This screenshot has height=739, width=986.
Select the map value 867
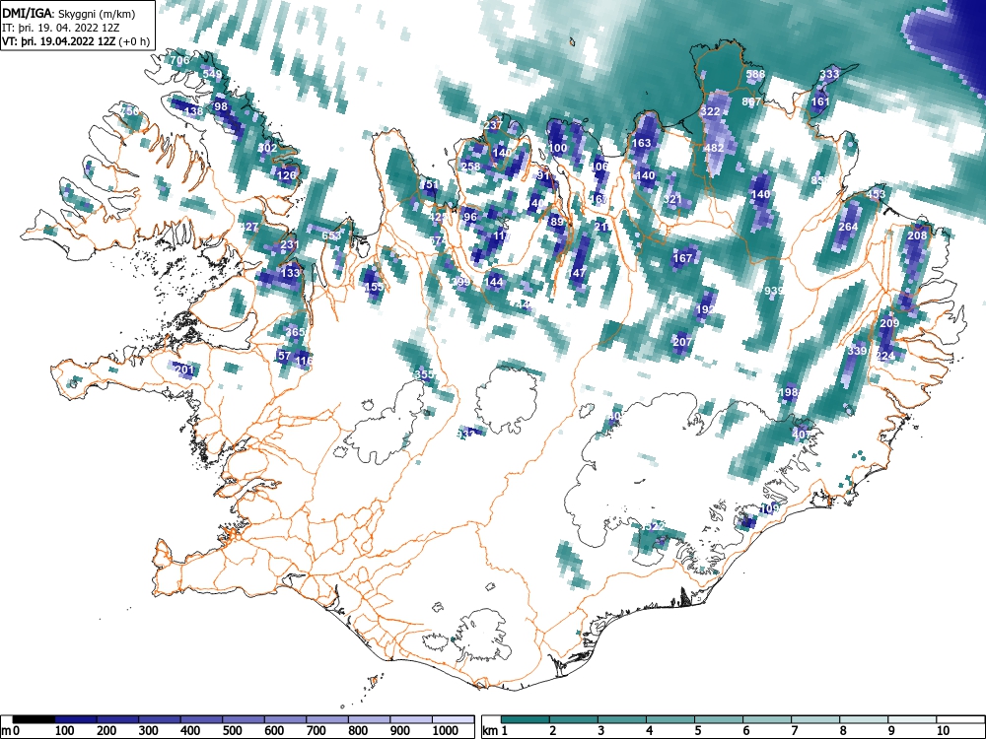(x=751, y=101)
